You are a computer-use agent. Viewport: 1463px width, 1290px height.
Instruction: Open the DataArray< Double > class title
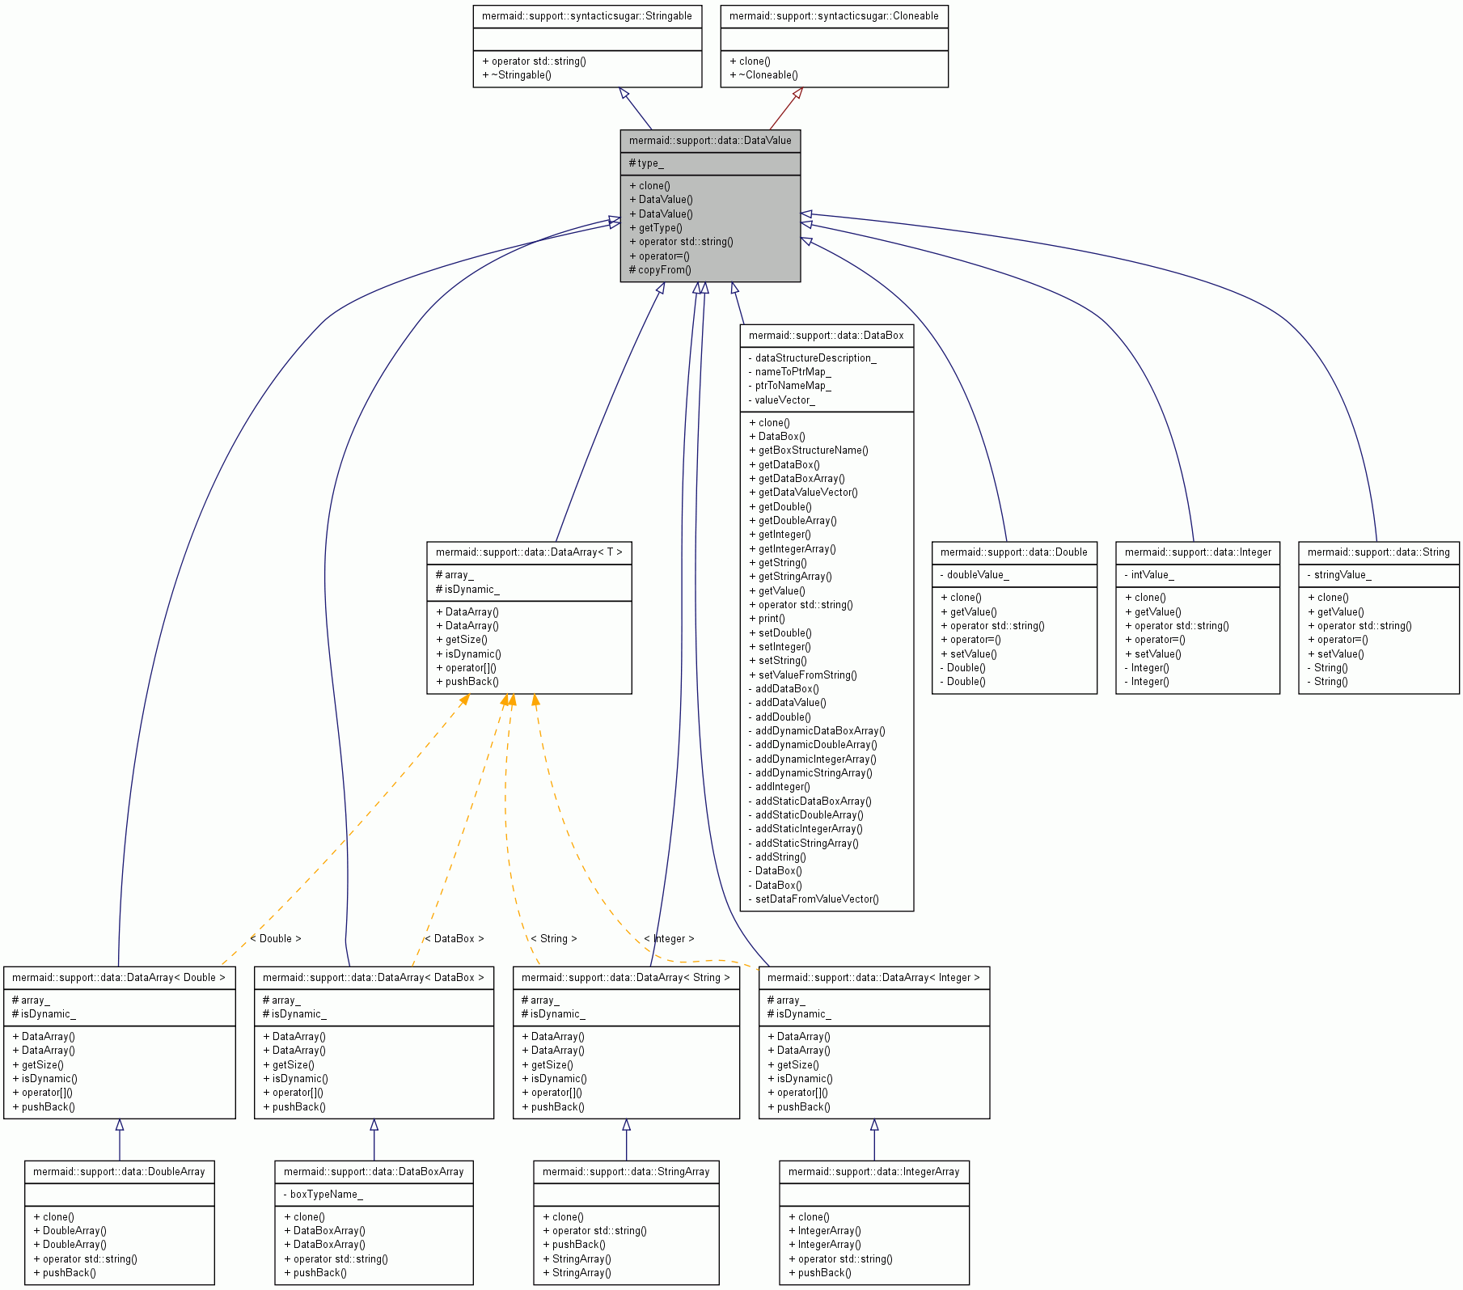[119, 978]
